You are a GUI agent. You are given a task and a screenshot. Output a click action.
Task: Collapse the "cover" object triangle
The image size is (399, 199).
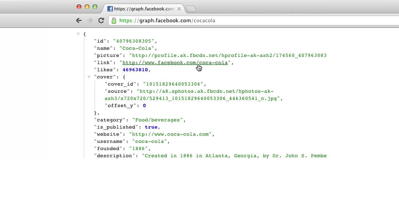tap(89, 77)
